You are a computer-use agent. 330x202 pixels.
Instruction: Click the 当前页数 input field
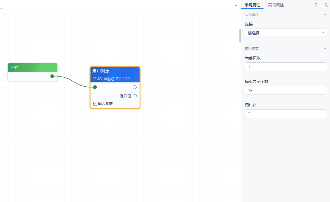[286, 67]
